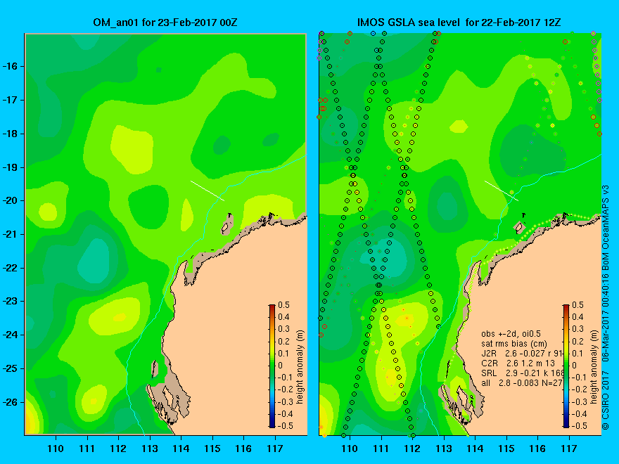
Task: Click the title "IMOS GSLA sea level for 22-Feb-2017 12Z"
Action: coord(459,22)
